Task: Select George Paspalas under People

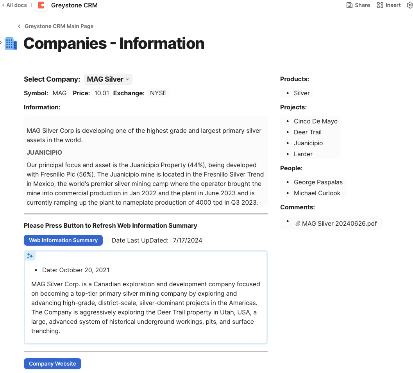Action: [x=318, y=182]
